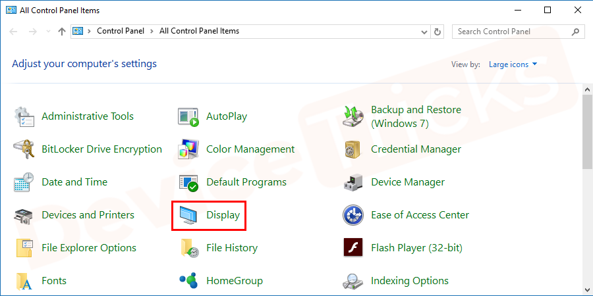Click the All Control Panel Items breadcrumb
The width and height of the screenshot is (593, 296).
click(x=199, y=32)
